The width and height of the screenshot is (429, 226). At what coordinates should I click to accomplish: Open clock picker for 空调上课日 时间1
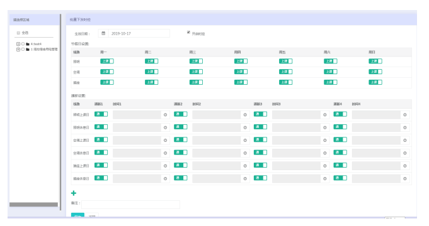tap(165, 141)
